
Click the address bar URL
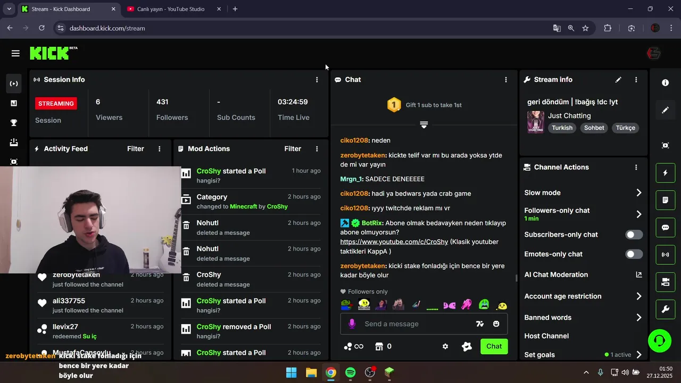click(107, 28)
